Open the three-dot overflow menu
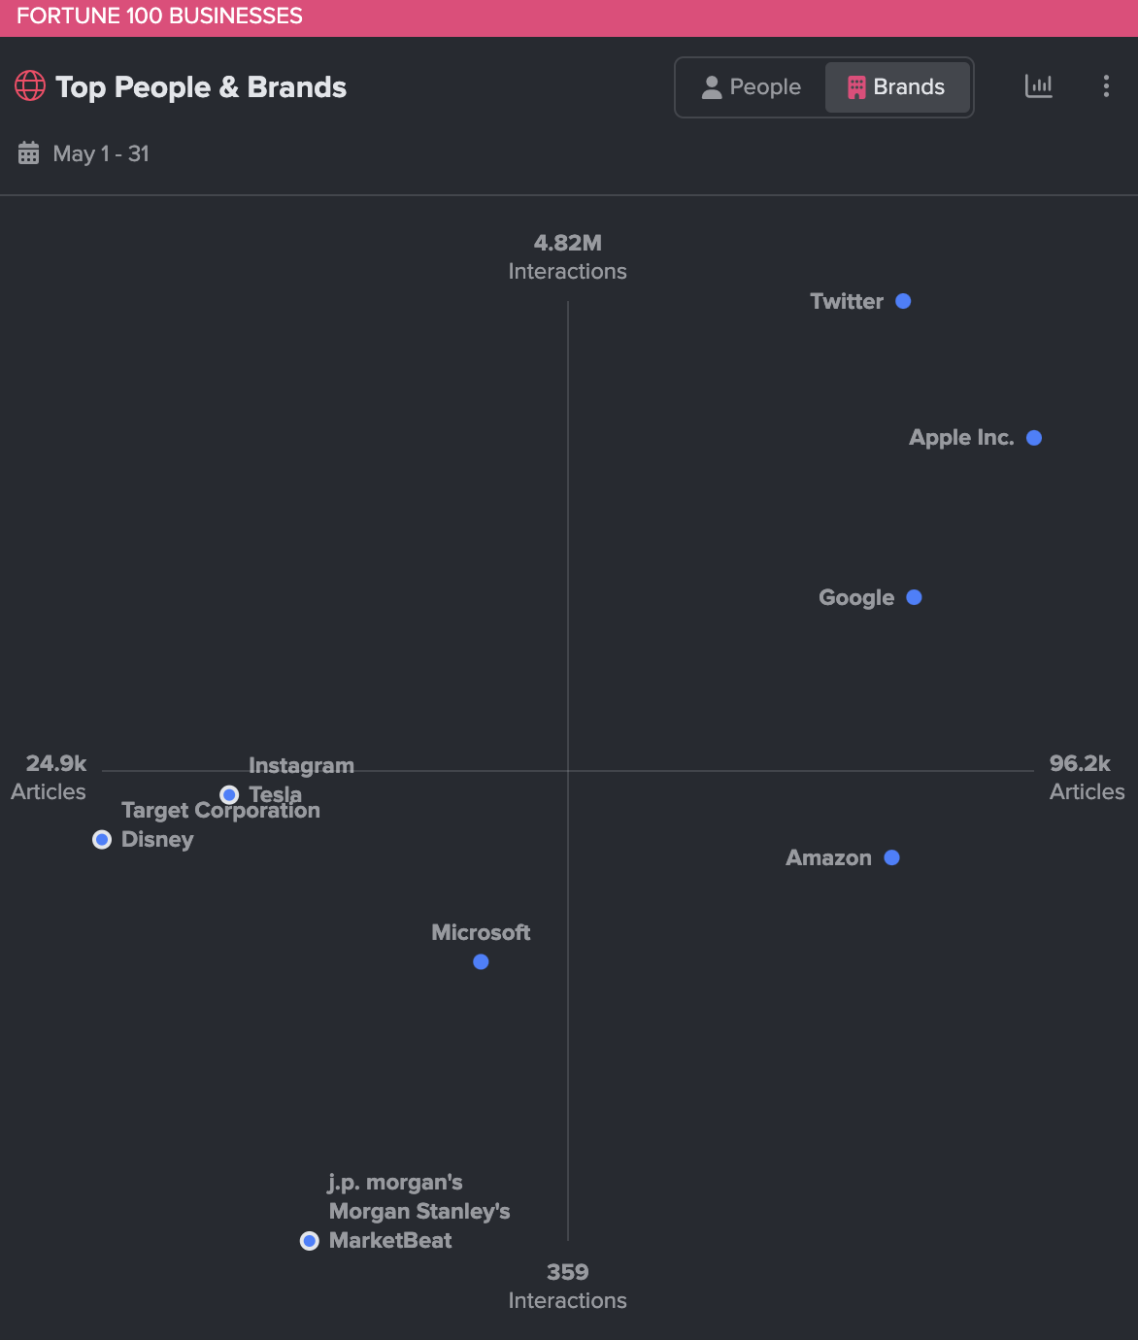 tap(1105, 86)
